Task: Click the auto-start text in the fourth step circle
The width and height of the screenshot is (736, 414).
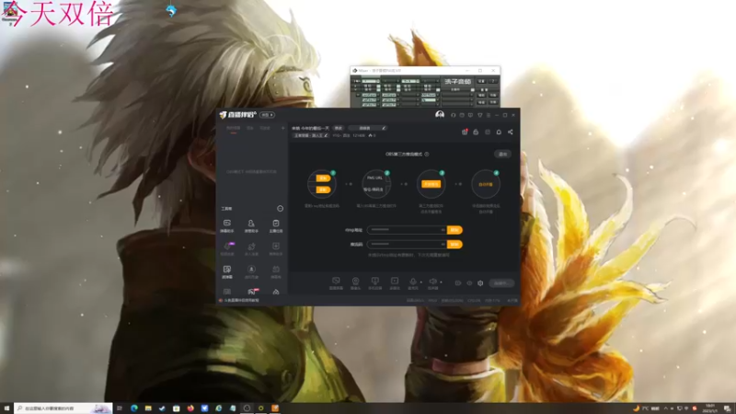Action: pos(486,184)
